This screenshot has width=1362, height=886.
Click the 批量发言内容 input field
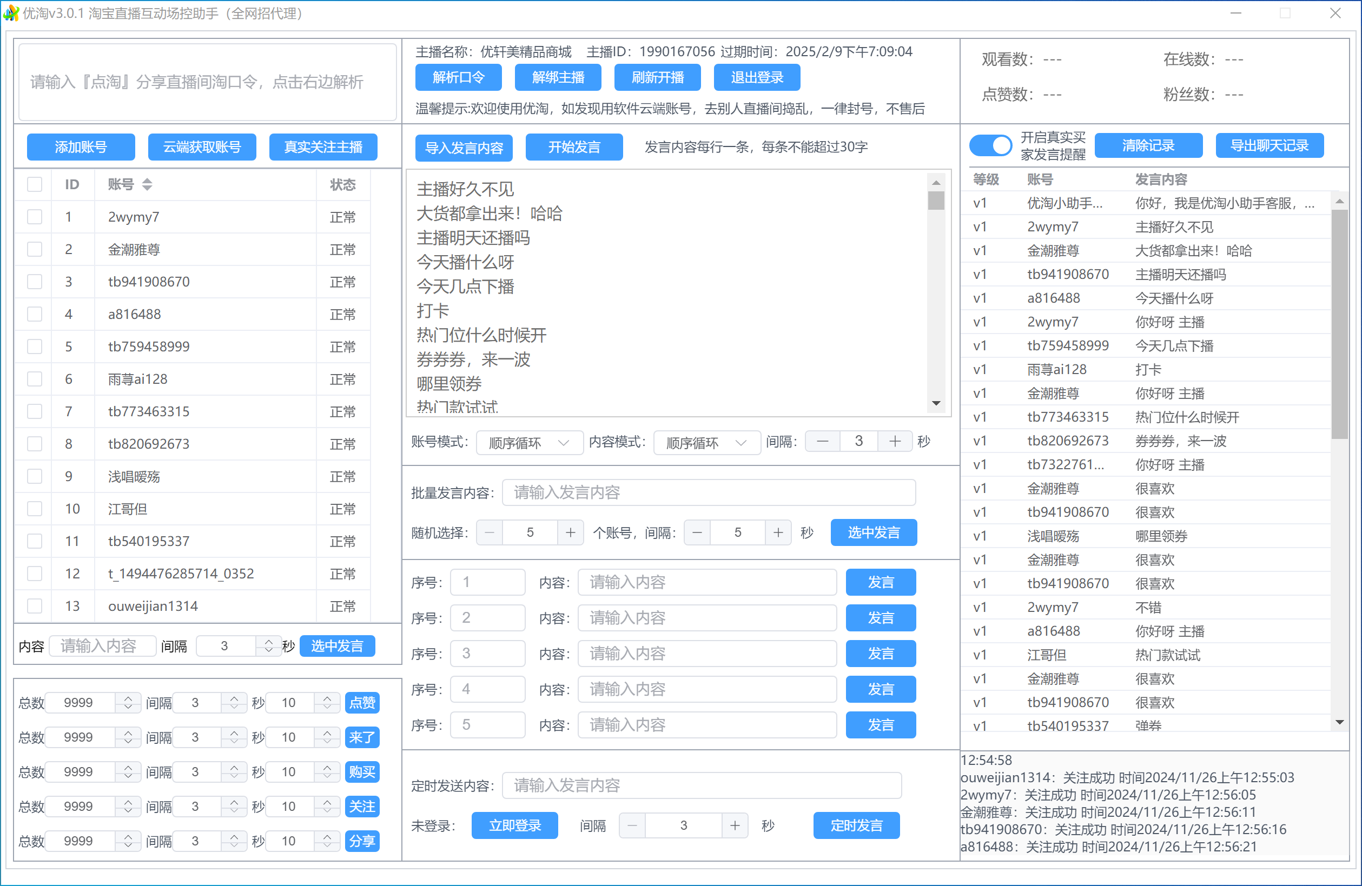click(709, 492)
